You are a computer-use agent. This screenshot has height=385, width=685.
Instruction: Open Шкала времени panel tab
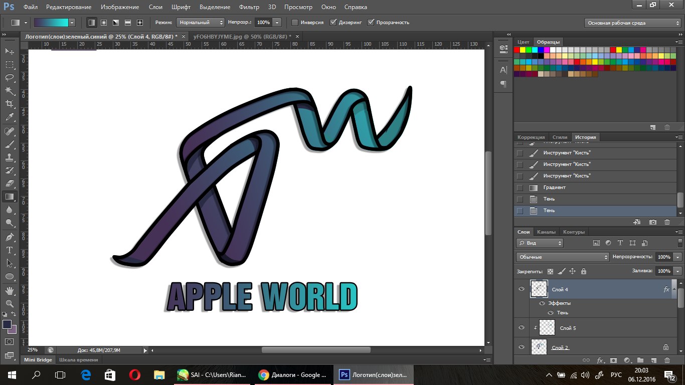click(78, 359)
